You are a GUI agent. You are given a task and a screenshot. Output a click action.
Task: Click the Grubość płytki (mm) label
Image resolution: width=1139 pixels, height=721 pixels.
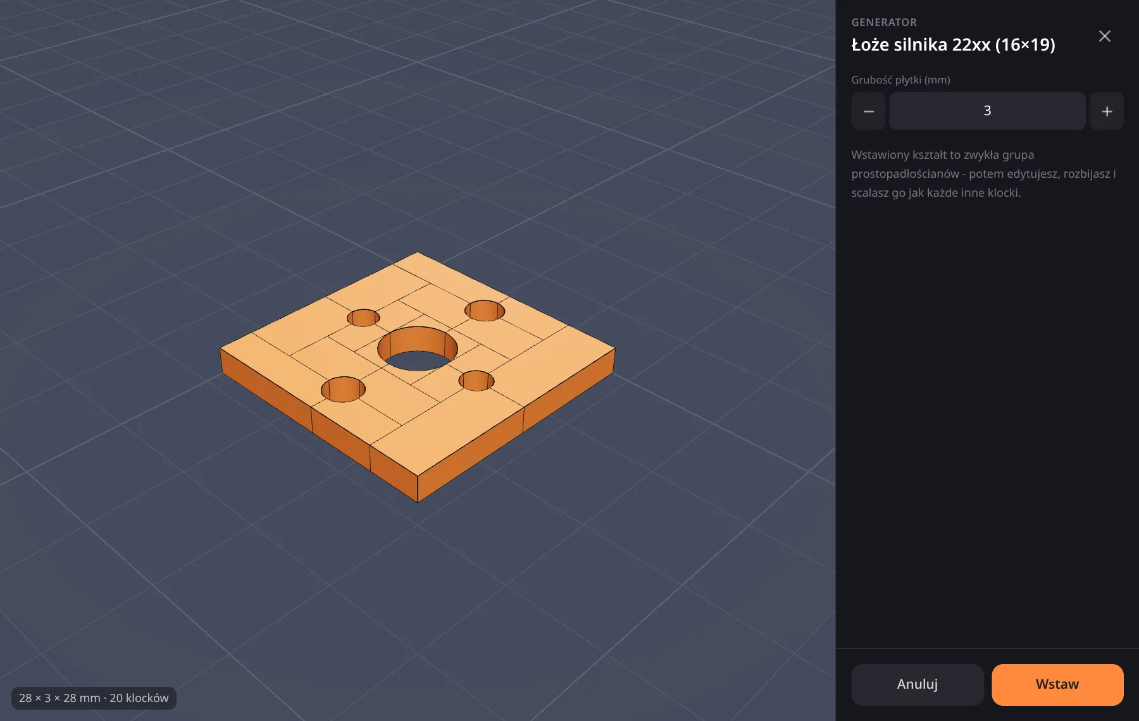(900, 80)
